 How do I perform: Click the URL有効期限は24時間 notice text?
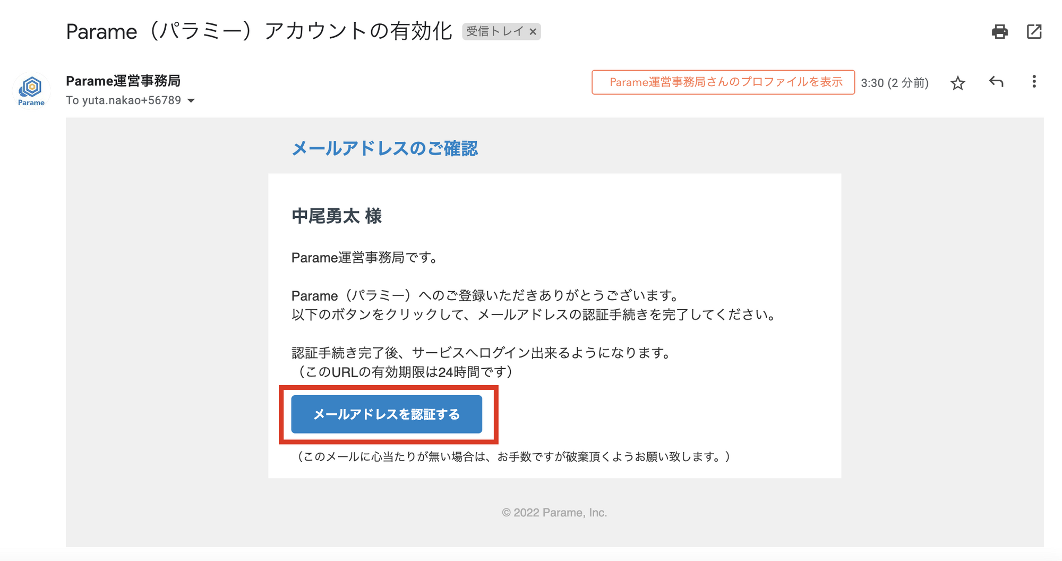(402, 372)
